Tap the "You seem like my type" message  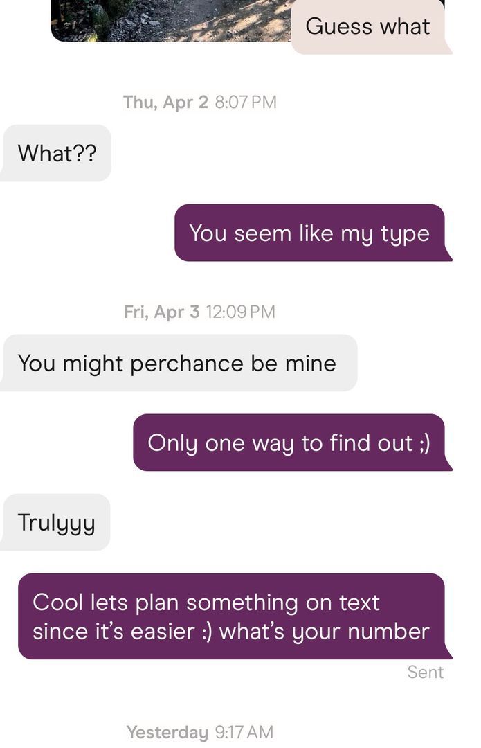click(x=309, y=233)
